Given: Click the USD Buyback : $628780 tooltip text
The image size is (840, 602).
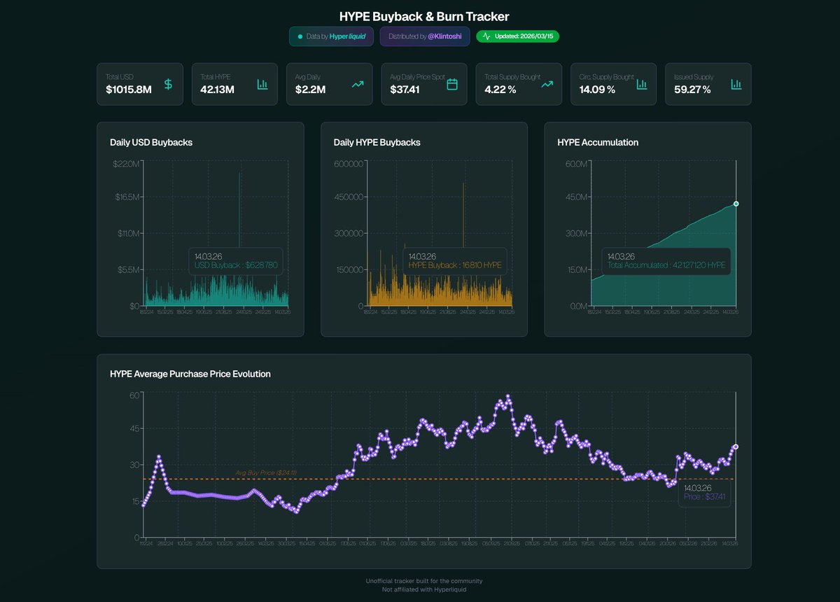Looking at the screenshot, I should 236,265.
